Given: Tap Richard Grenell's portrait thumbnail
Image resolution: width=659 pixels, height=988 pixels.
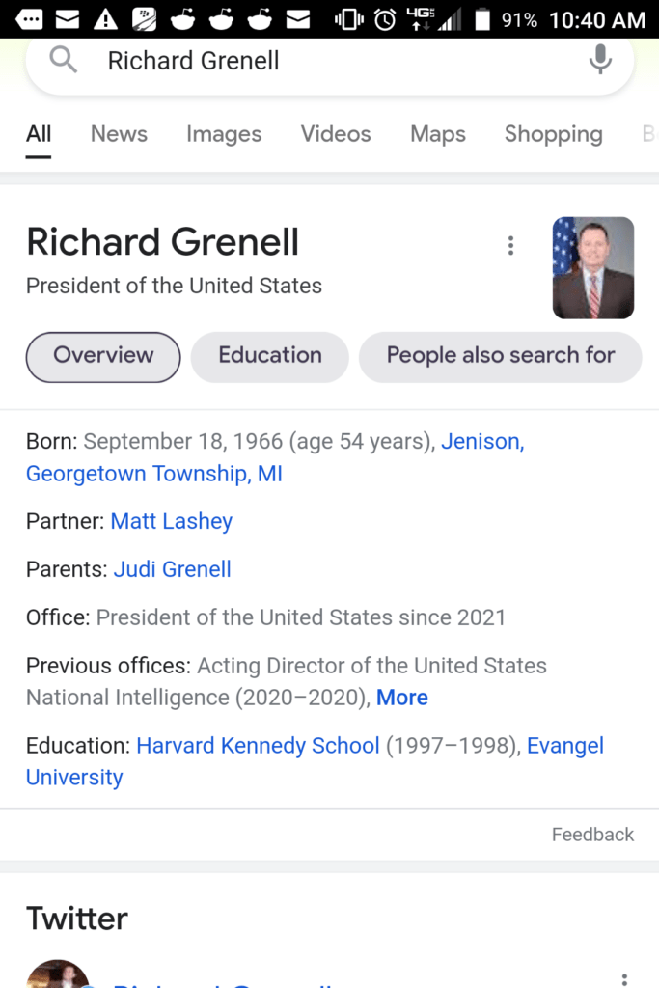Looking at the screenshot, I should (592, 267).
